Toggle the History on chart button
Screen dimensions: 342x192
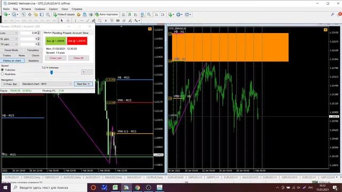(12, 61)
